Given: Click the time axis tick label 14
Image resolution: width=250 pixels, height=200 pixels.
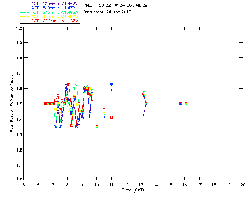Looking at the screenshot, I should coord(155,185).
